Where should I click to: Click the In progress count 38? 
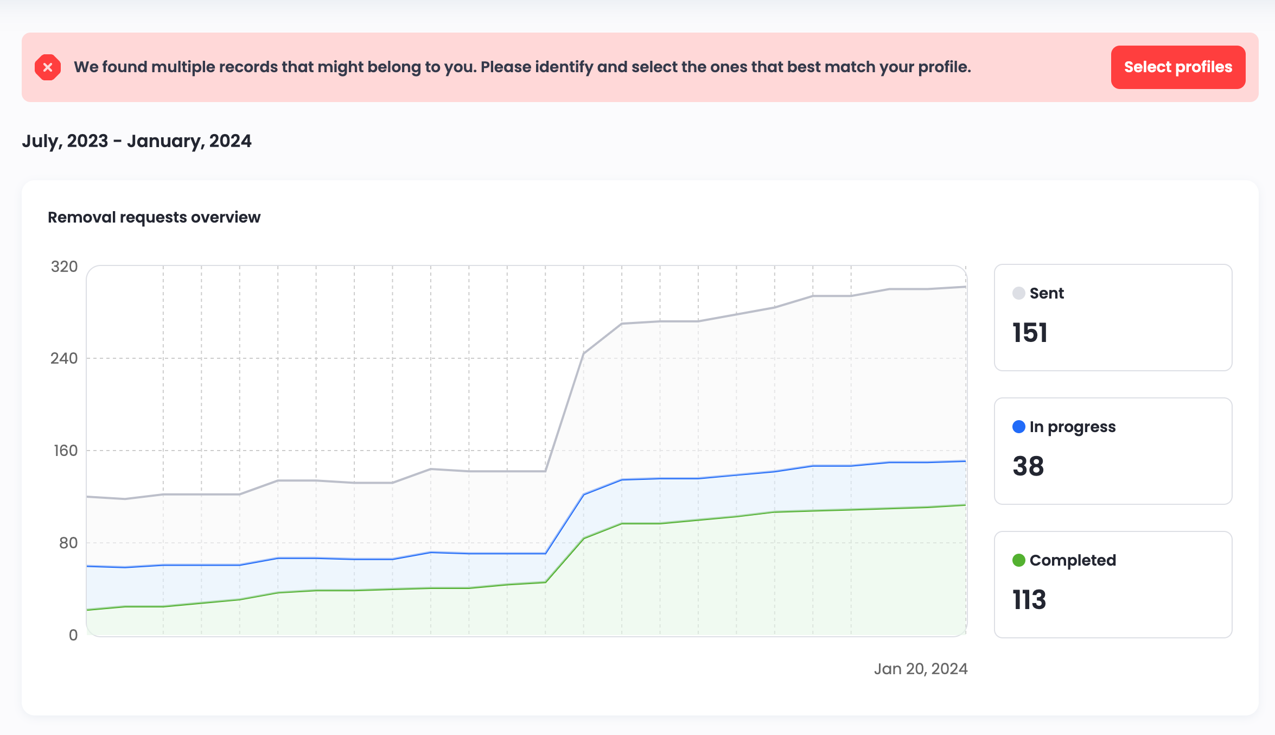pos(1028,466)
